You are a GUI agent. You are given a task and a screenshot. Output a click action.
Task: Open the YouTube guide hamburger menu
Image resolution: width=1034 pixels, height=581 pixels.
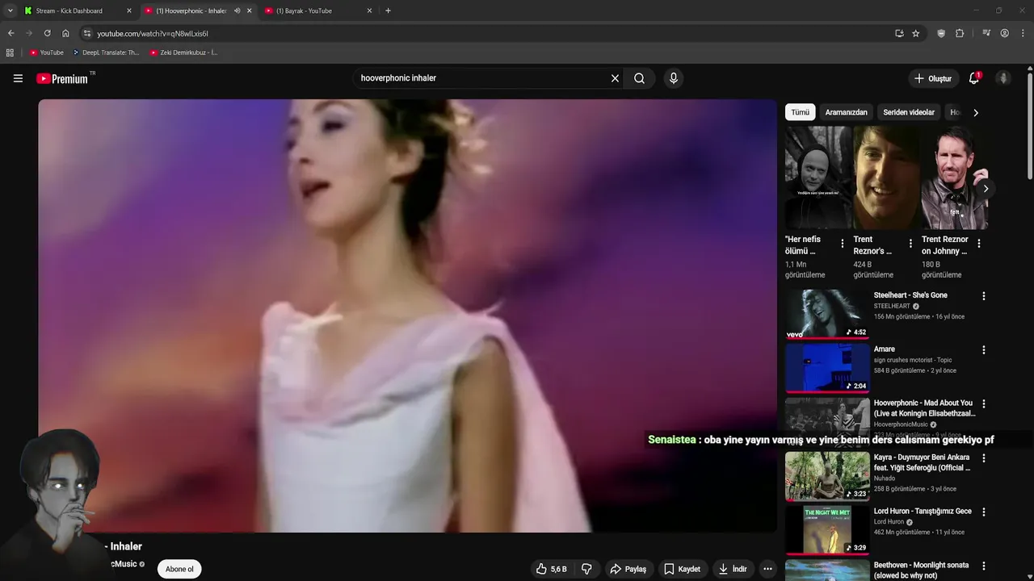tap(18, 78)
